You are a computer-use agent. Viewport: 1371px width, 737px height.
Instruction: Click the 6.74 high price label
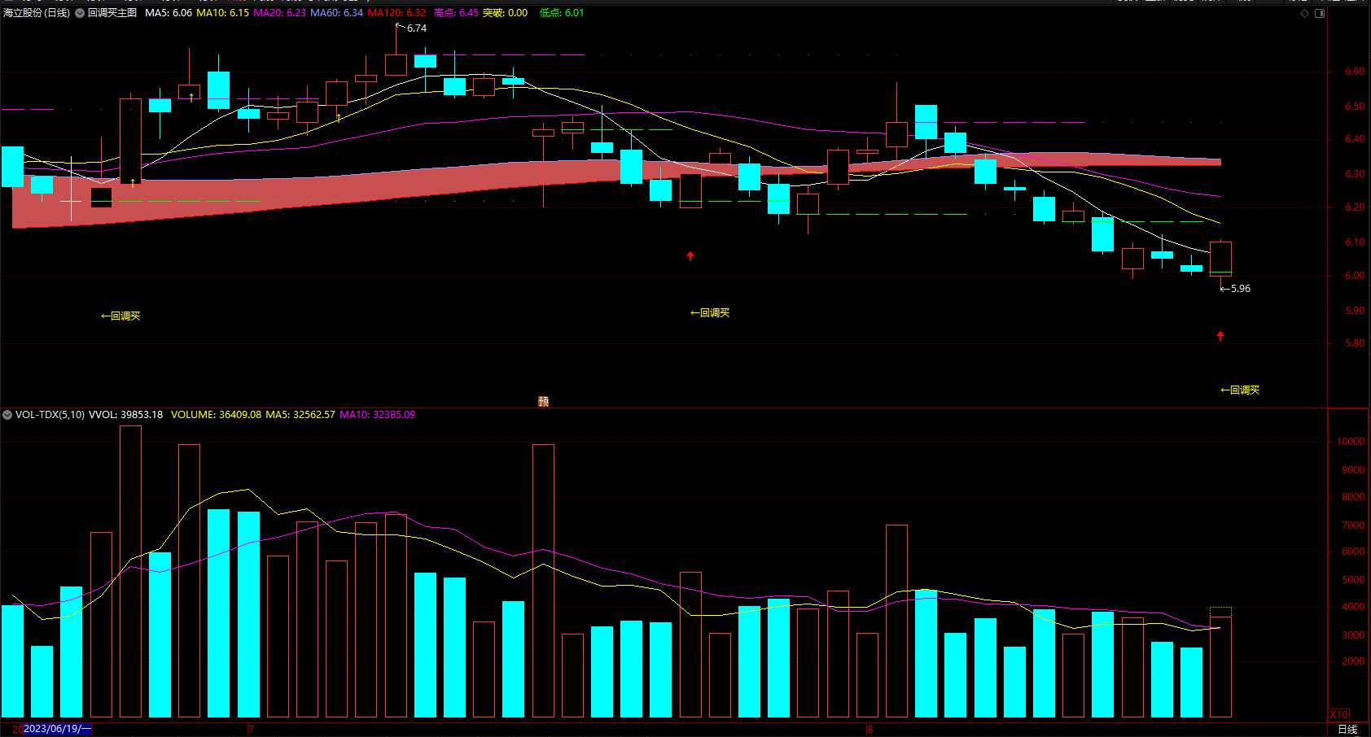417,28
